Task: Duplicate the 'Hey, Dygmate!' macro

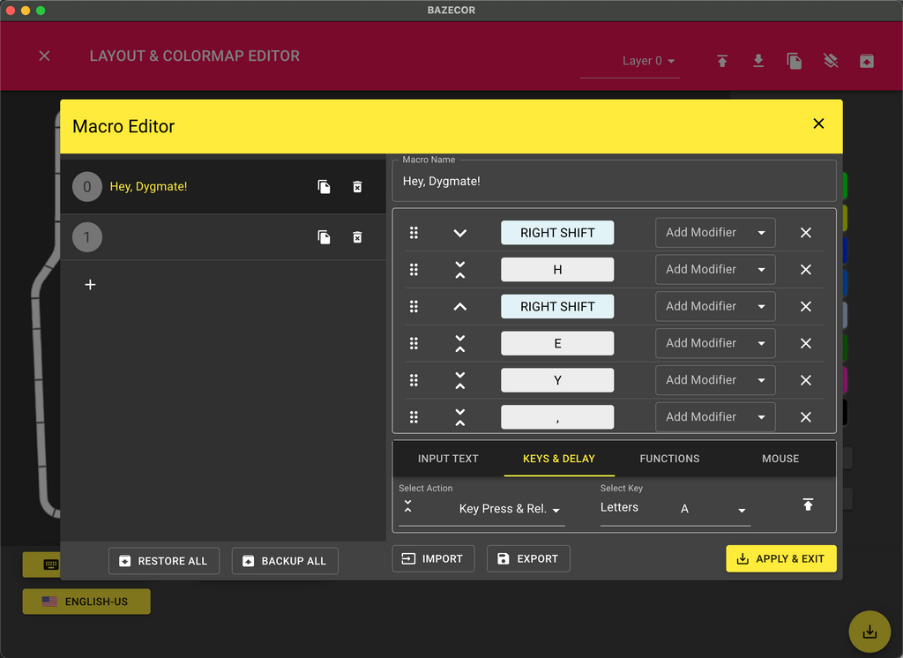Action: 325,187
